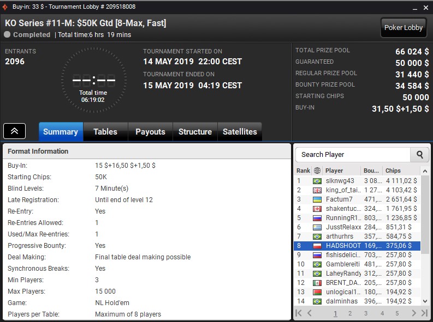Click the player search magnifier icon
Image resolution: width=433 pixels, height=322 pixels.
click(x=419, y=155)
